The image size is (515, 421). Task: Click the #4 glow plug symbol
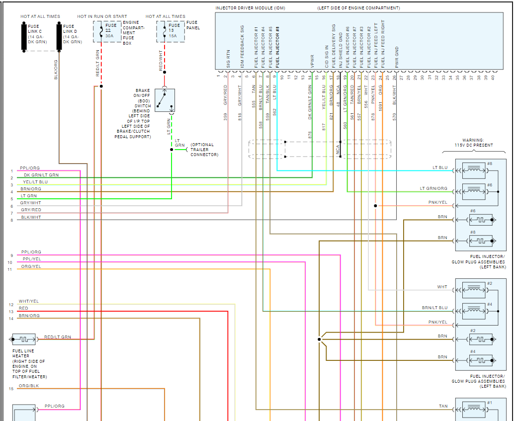[481, 360]
